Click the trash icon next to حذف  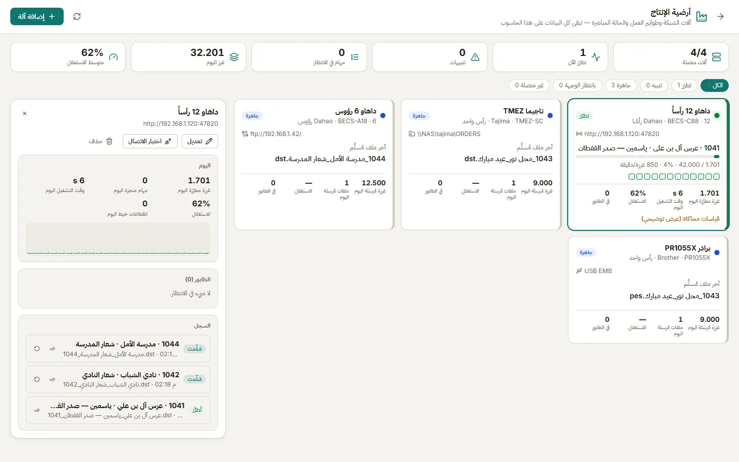click(x=109, y=141)
